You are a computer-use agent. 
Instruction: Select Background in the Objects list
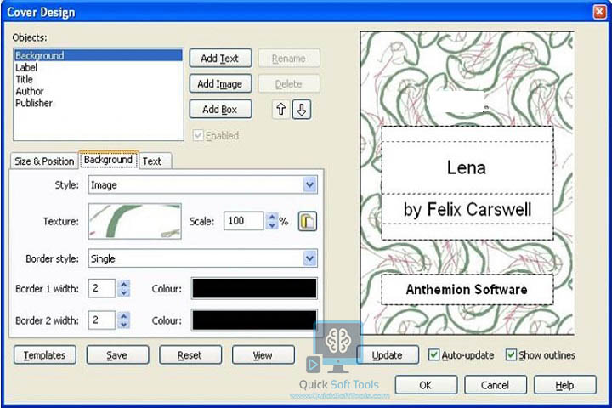pos(99,55)
